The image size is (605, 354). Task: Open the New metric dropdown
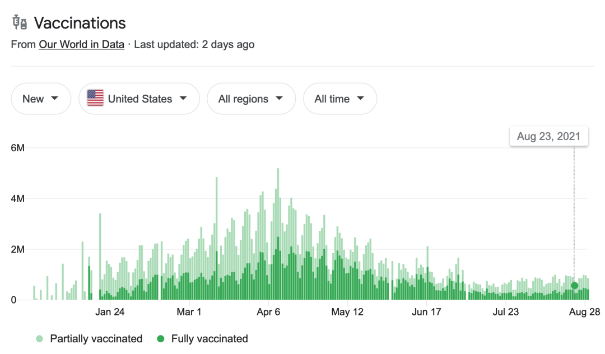(41, 99)
